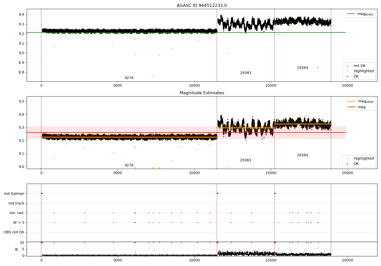This screenshot has width=381, height=266.
Task: Click the 'mag AGASC' legend entry
Action: [x=360, y=14]
